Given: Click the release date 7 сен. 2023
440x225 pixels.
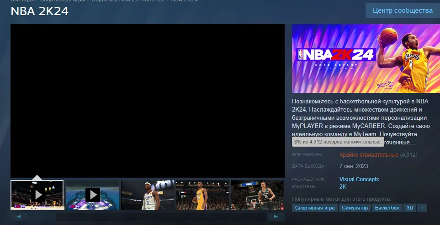Looking at the screenshot, I should pyautogui.click(x=354, y=166).
